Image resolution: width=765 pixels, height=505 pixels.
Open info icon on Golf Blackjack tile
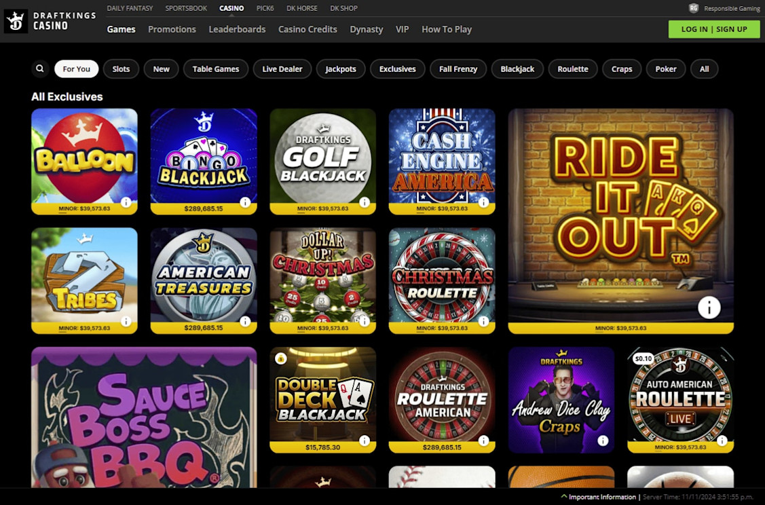pyautogui.click(x=364, y=202)
